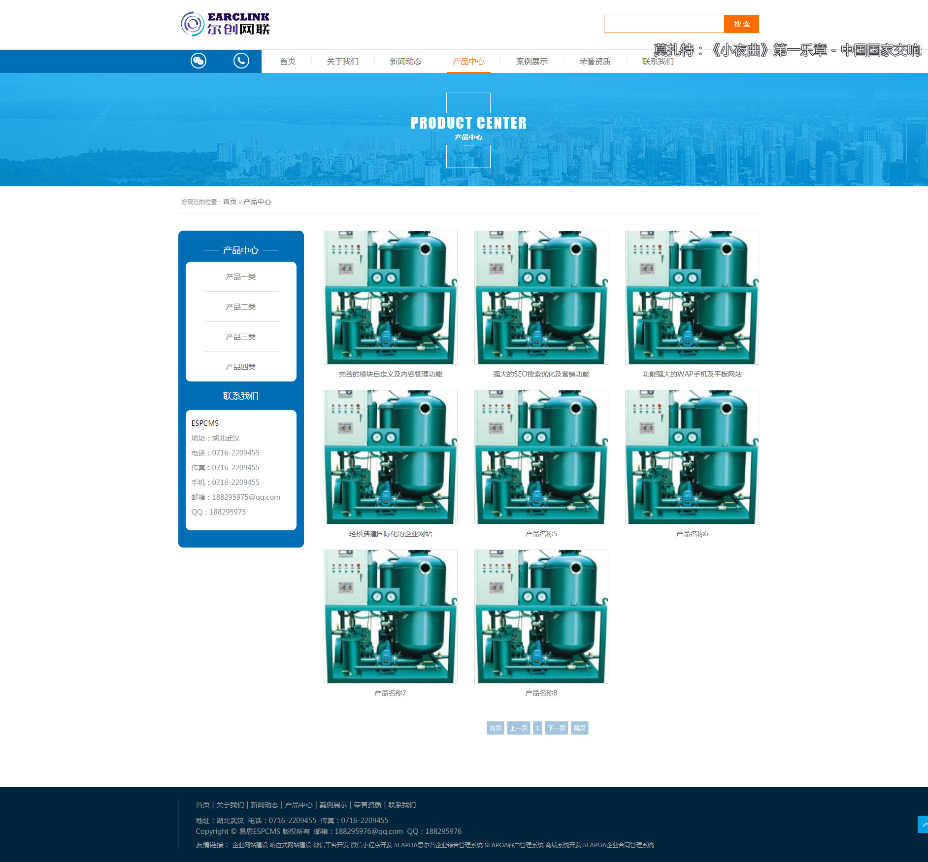Open the 产品名称5 product thumbnail
Viewport: 928px width, 862px height.
(541, 457)
